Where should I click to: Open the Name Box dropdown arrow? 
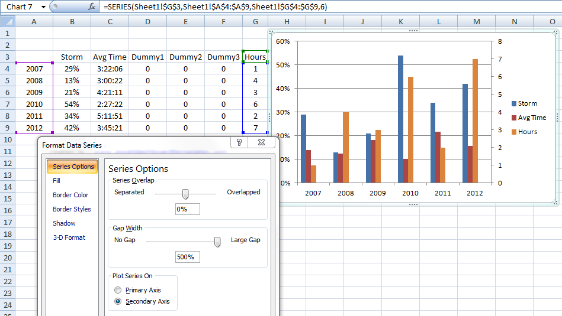(44, 6)
